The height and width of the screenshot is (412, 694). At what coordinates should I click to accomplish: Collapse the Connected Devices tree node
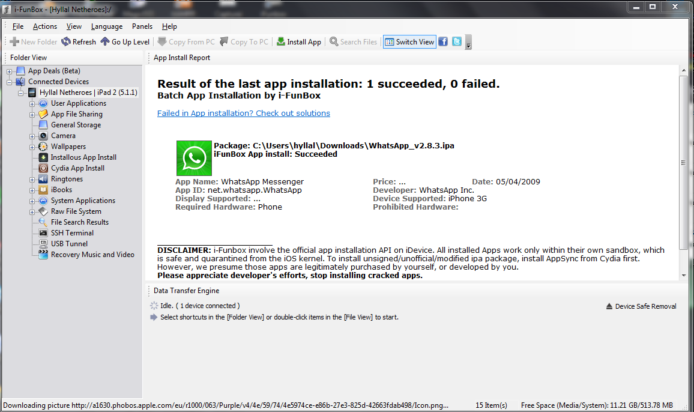(x=9, y=81)
